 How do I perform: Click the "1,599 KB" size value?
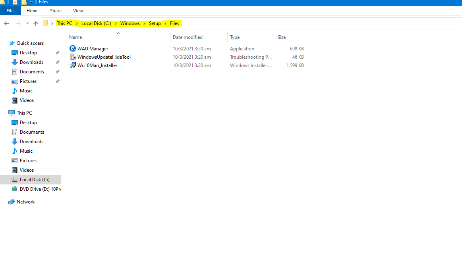[295, 65]
